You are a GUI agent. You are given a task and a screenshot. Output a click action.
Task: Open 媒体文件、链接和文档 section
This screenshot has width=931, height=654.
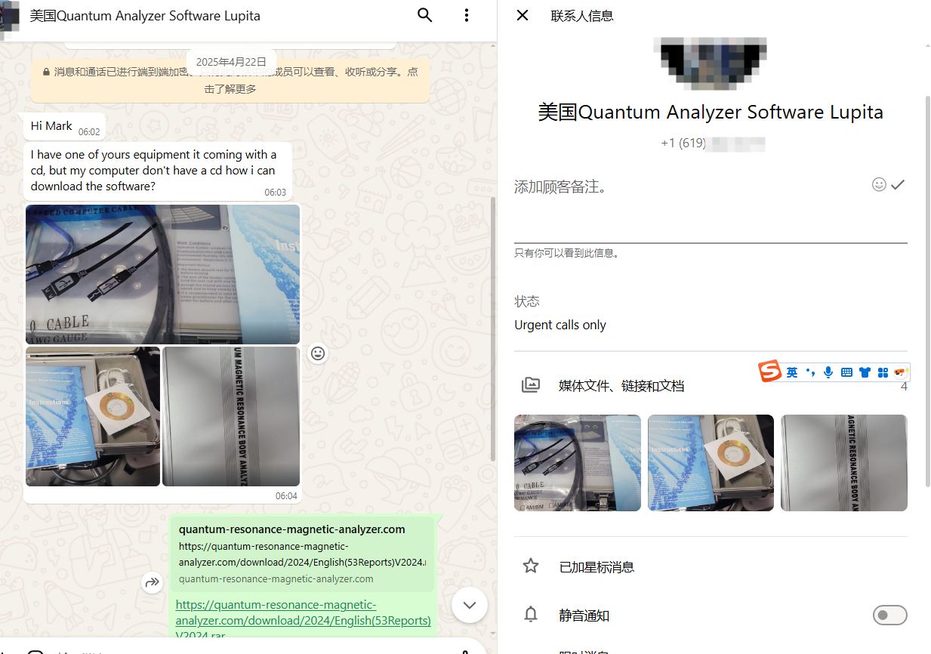coord(621,386)
